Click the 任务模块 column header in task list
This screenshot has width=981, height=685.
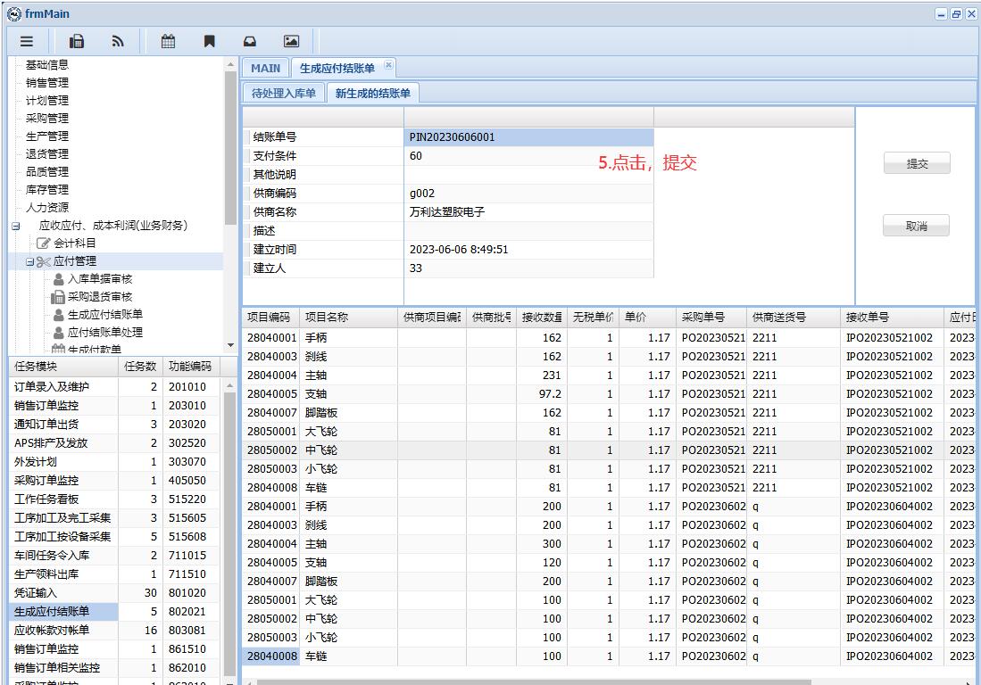[63, 367]
